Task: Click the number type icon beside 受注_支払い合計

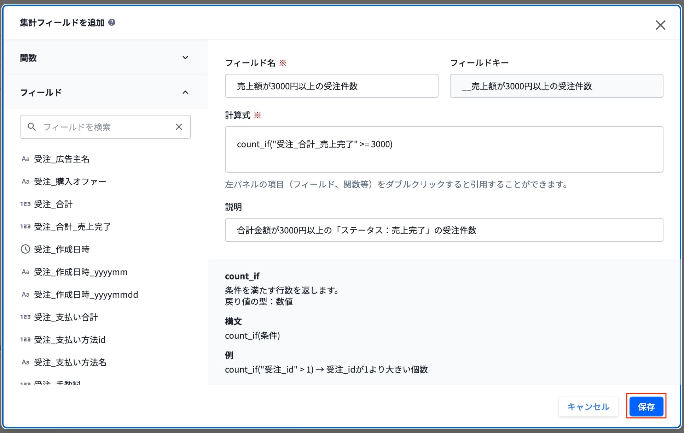Action: 25,317
